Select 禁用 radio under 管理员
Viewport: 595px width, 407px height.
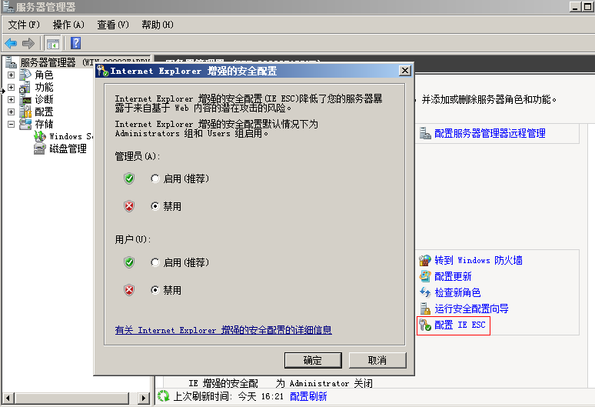coord(155,206)
